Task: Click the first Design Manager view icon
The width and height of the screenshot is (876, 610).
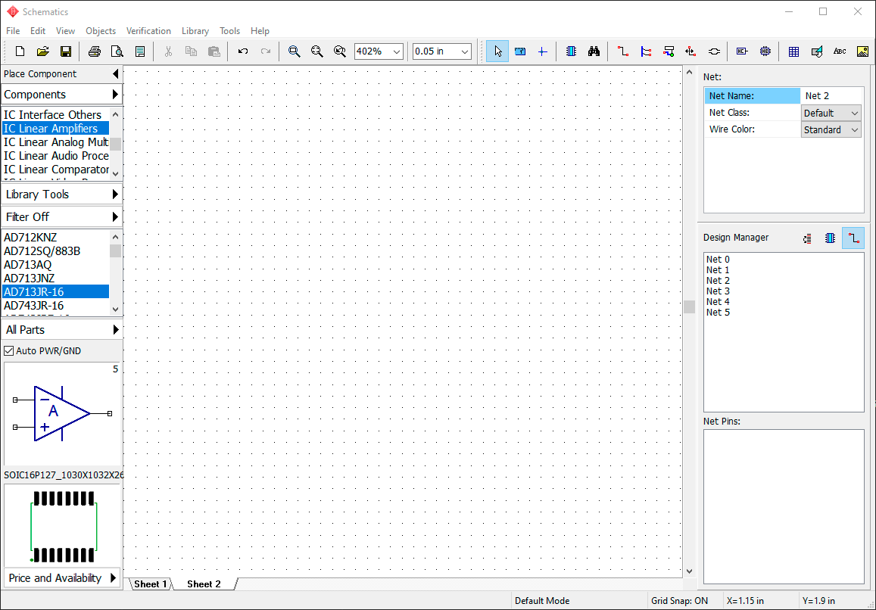Action: tap(807, 238)
